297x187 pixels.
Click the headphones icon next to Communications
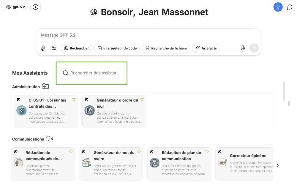50,138
